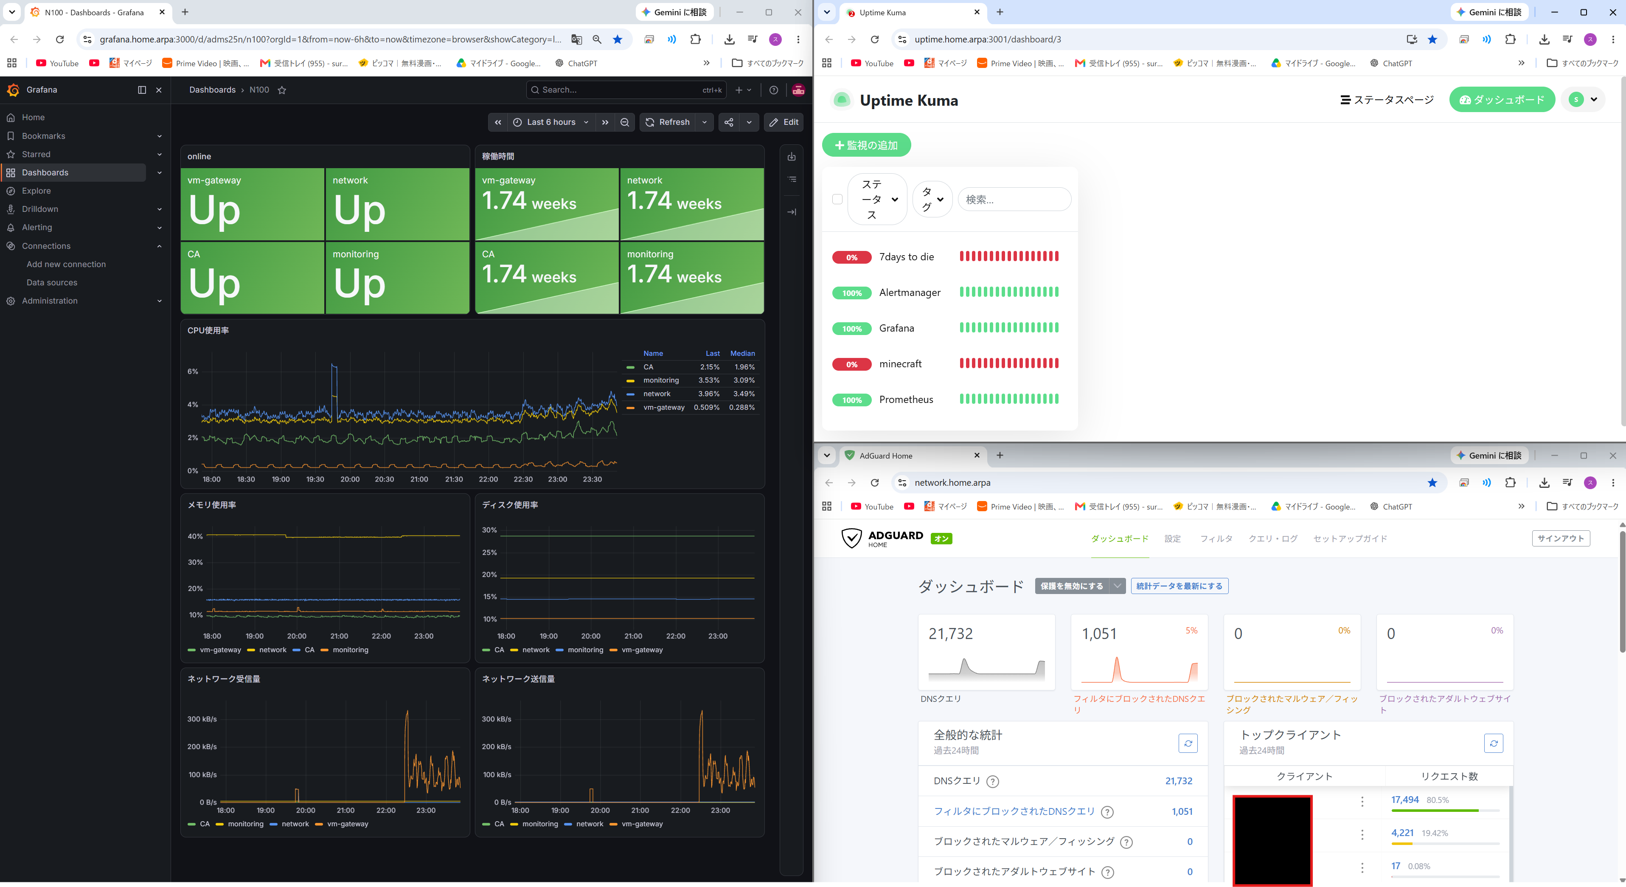The image size is (1626, 887).
Task: Open translate page icon in Grafana window
Action: (576, 39)
